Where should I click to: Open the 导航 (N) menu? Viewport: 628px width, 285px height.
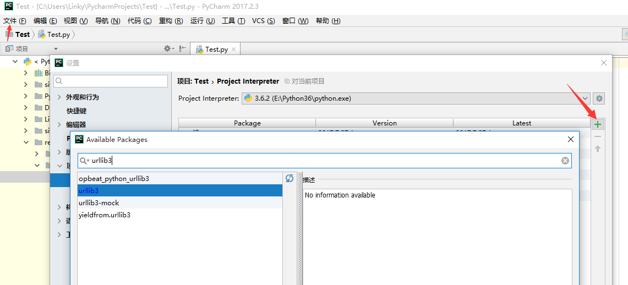point(108,21)
